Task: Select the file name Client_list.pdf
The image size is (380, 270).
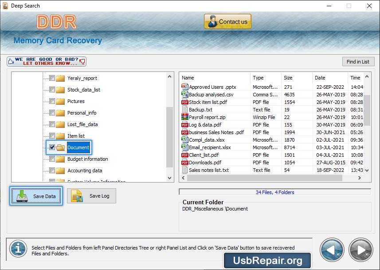Action: pos(204,155)
